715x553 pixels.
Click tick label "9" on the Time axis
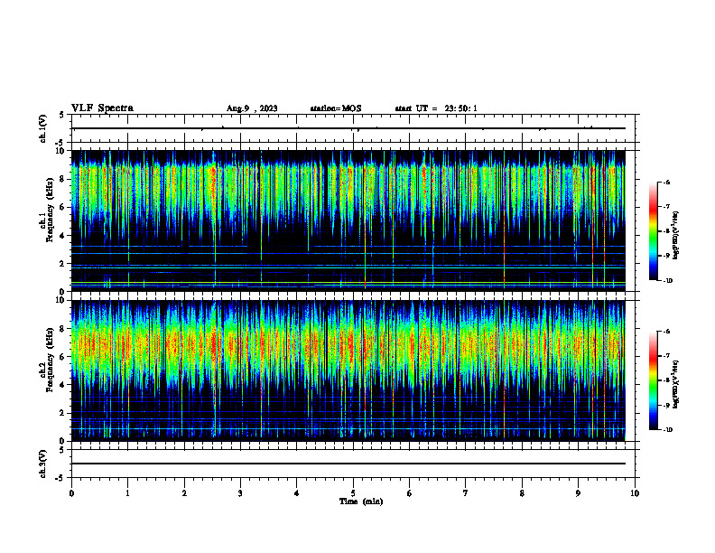(x=578, y=493)
